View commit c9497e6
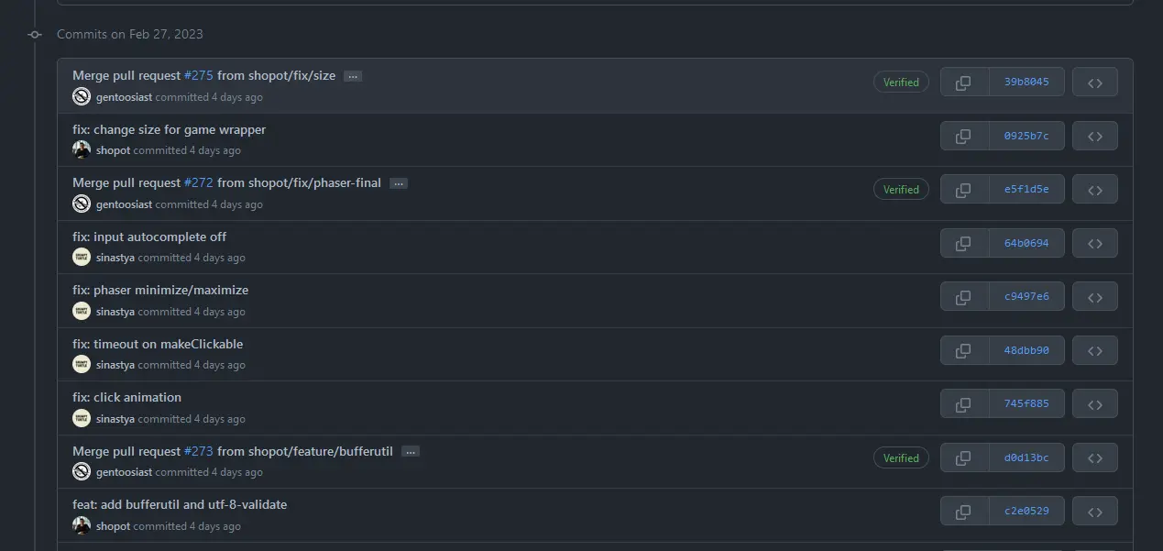This screenshot has width=1163, height=551. tap(1026, 296)
